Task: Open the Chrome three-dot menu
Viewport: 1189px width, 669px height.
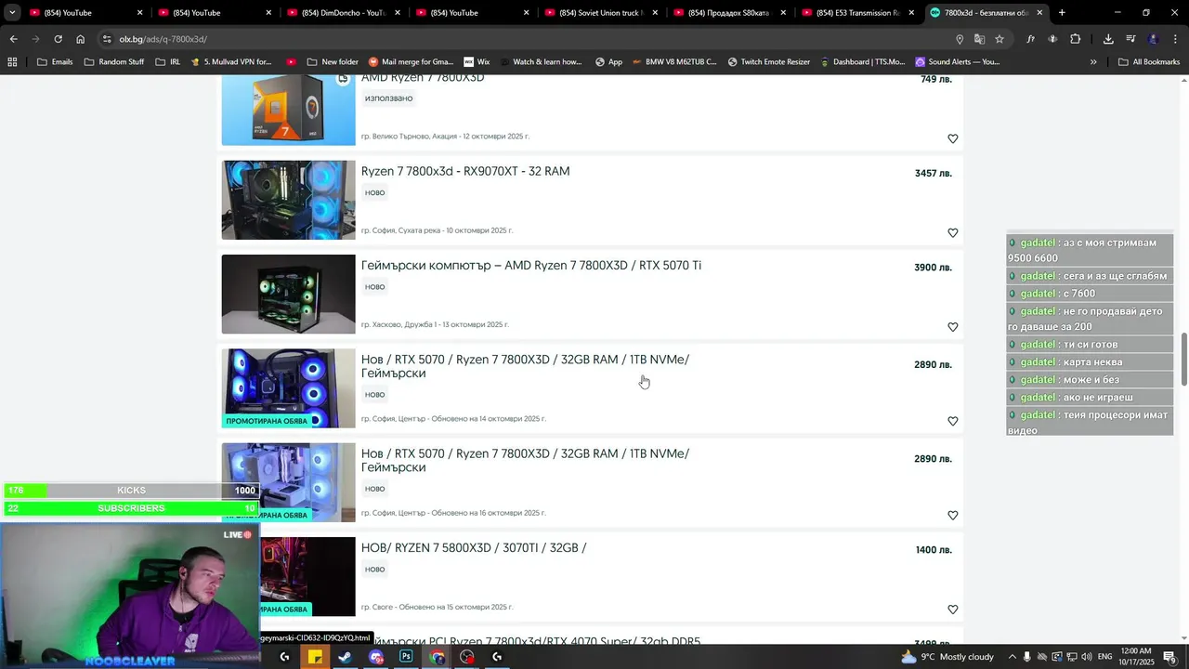Action: tap(1175, 39)
